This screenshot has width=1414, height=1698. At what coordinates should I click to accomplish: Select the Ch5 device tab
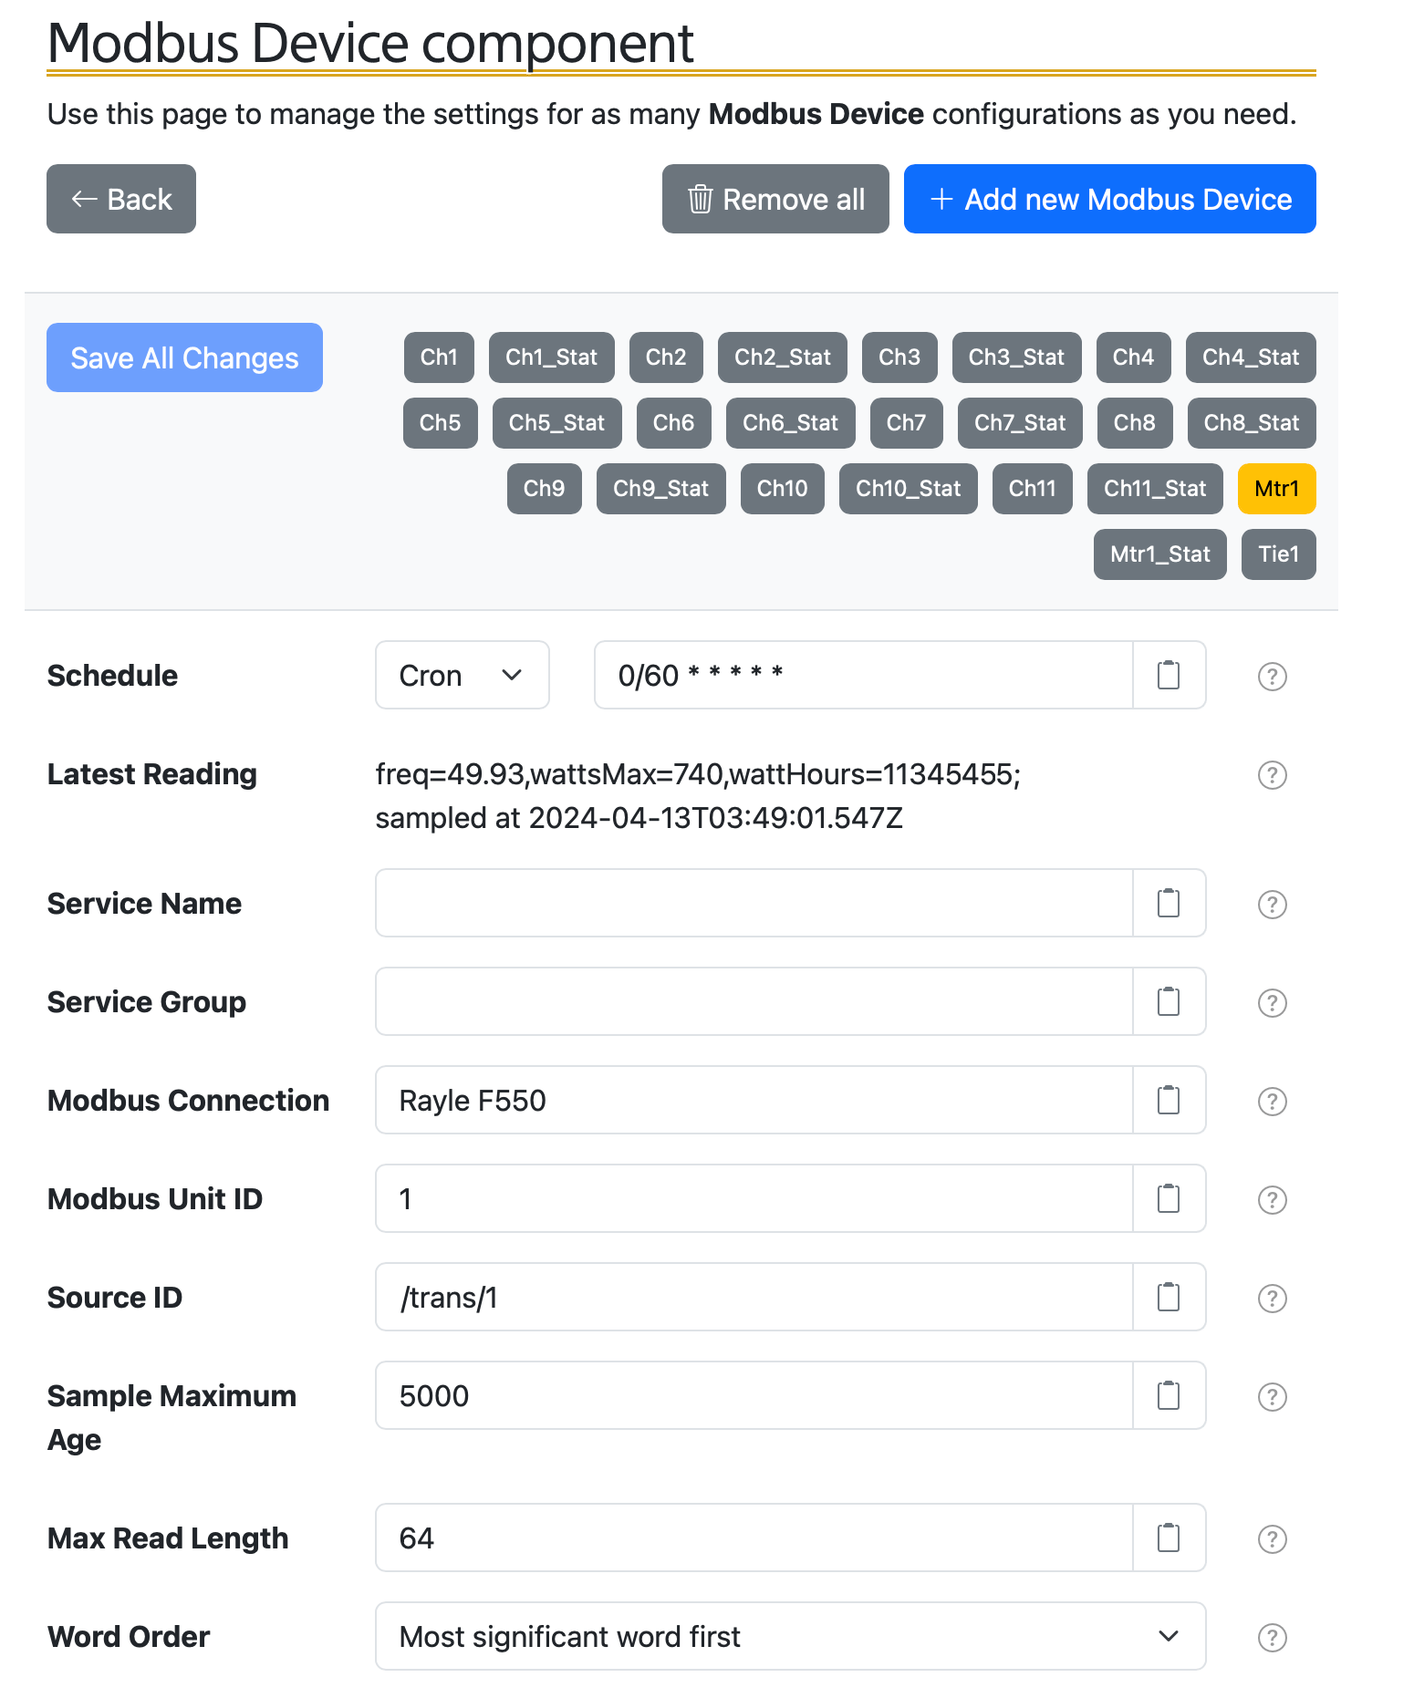pyautogui.click(x=441, y=423)
